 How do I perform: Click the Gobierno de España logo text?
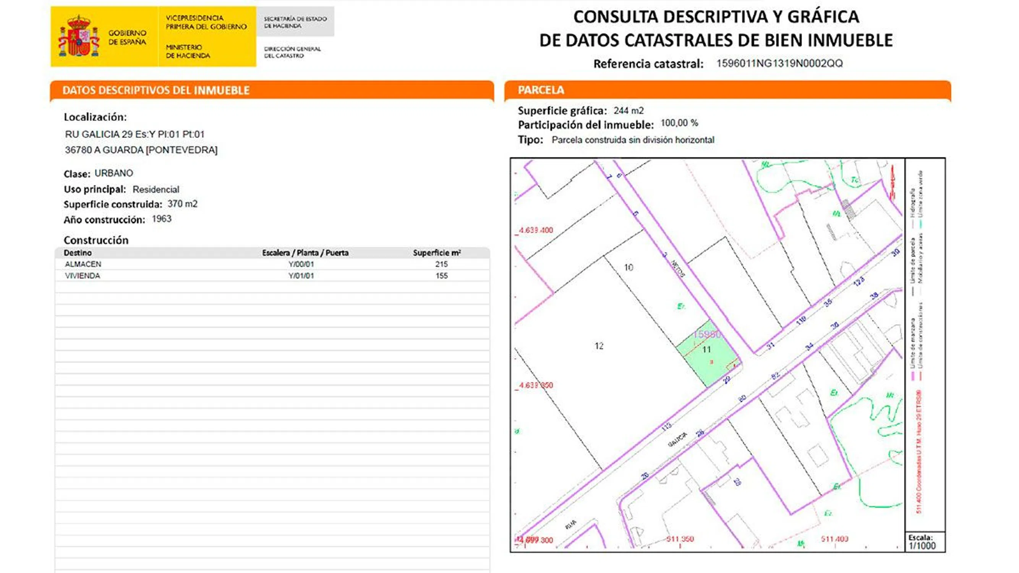coord(127,37)
